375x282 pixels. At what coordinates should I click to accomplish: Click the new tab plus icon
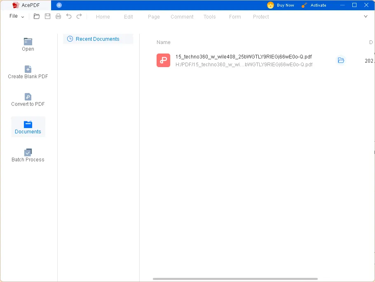(x=59, y=5)
